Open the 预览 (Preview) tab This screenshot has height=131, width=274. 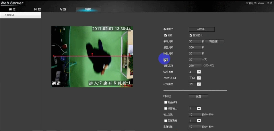click(x=12, y=9)
